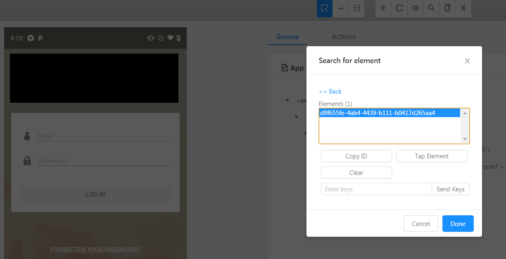Click the Back arrow toolbar icon

[x=383, y=8]
